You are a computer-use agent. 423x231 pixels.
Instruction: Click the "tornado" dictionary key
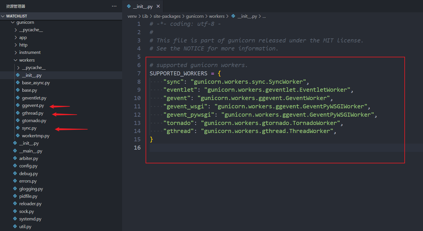pos(179,123)
